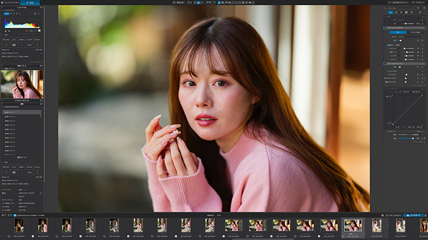Toggle the DxO ClearView Plus switch

click(385, 63)
